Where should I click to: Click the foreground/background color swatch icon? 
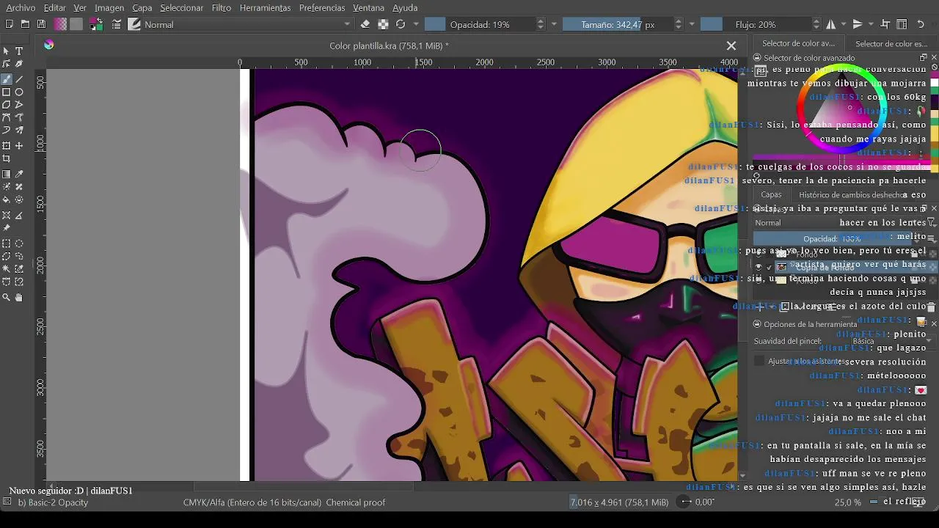pyautogui.click(x=96, y=24)
